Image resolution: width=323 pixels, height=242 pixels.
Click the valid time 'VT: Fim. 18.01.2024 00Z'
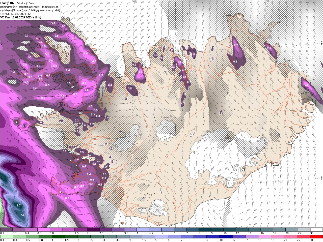[15, 17]
